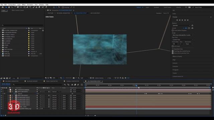The height and width of the screenshot is (120, 214).
Task: Toggle include audio in preview
Action: point(186,28)
